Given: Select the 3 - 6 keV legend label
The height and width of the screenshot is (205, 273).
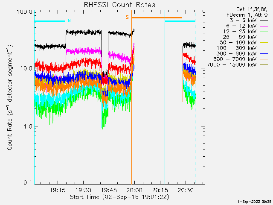Looking at the screenshot, I should [x=243, y=20].
